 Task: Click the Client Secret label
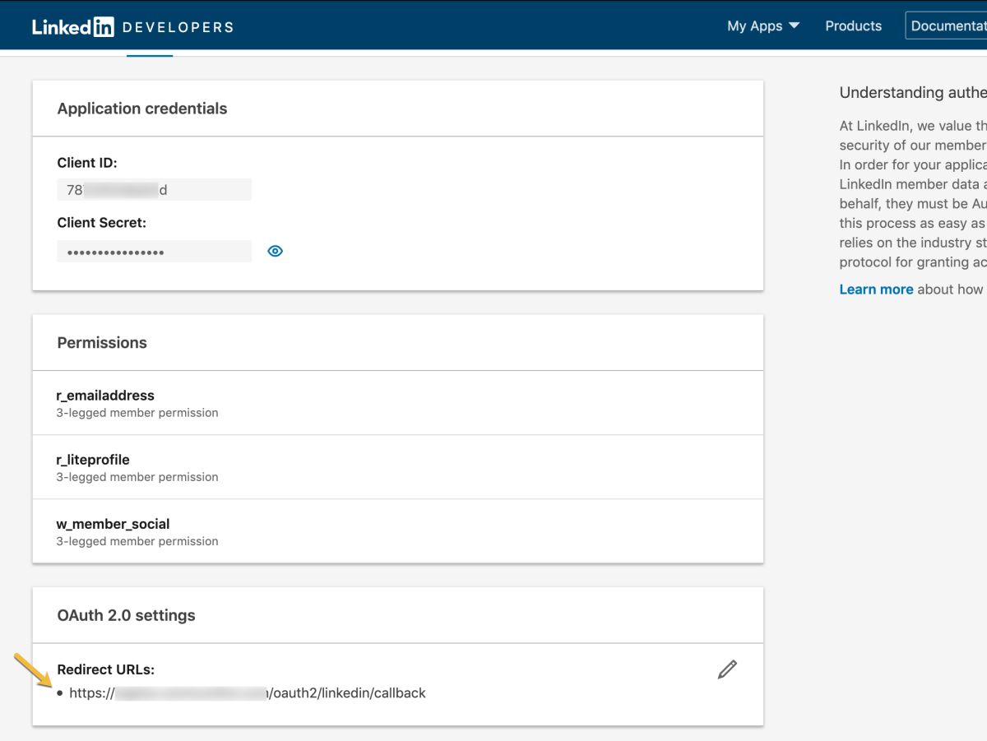101,223
